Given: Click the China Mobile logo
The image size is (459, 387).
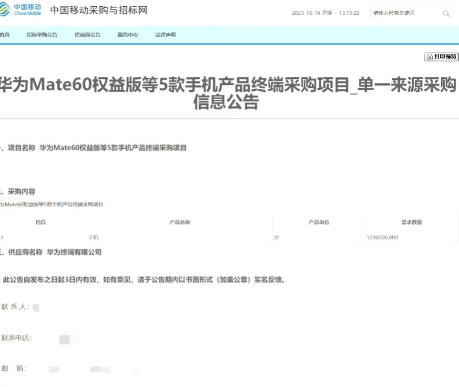Looking at the screenshot, I should click(20, 10).
